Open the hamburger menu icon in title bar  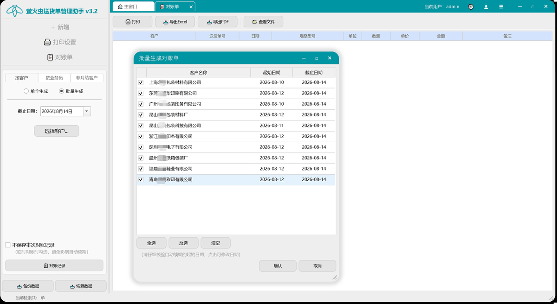point(501,7)
